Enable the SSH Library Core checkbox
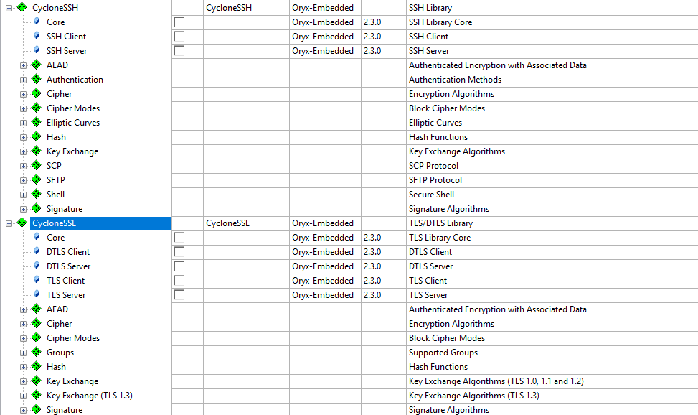Image resolution: width=698 pixels, height=415 pixels. click(x=179, y=22)
